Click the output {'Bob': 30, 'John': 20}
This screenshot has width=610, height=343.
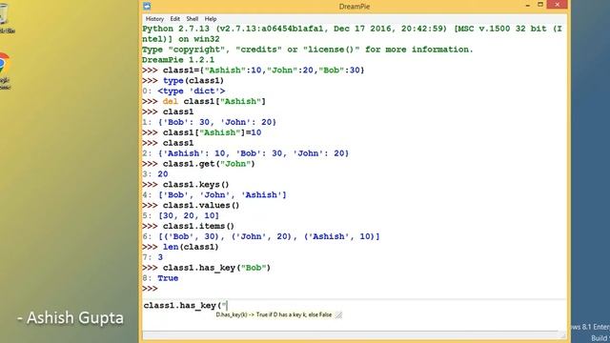pyautogui.click(x=217, y=122)
